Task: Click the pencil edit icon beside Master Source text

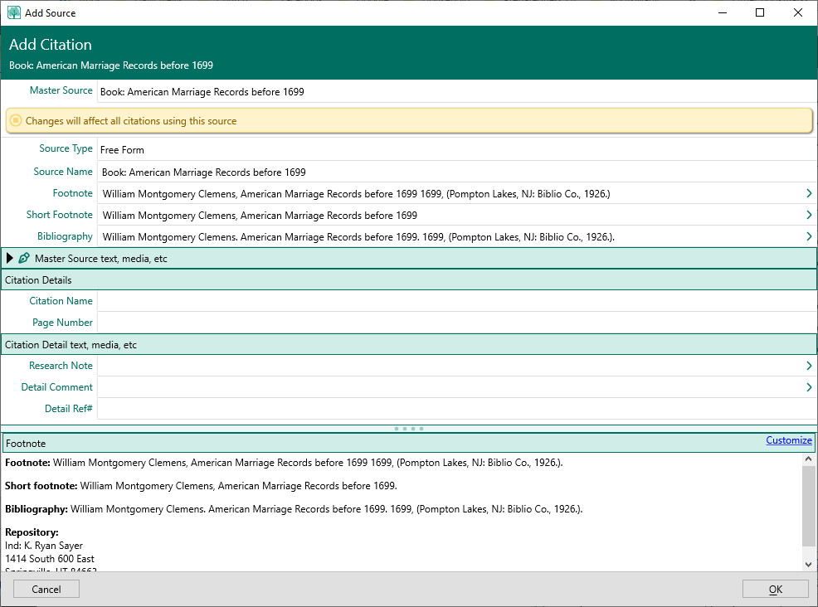Action: pyautogui.click(x=24, y=259)
